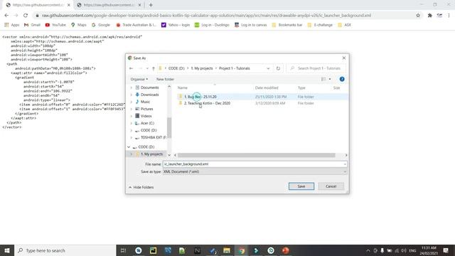The height and width of the screenshot is (256, 455).
Task: Create a New folder
Action: point(165,79)
